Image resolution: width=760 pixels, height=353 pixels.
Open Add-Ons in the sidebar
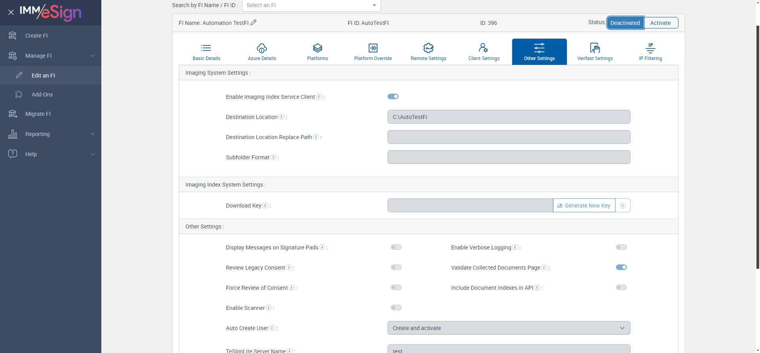(x=42, y=94)
